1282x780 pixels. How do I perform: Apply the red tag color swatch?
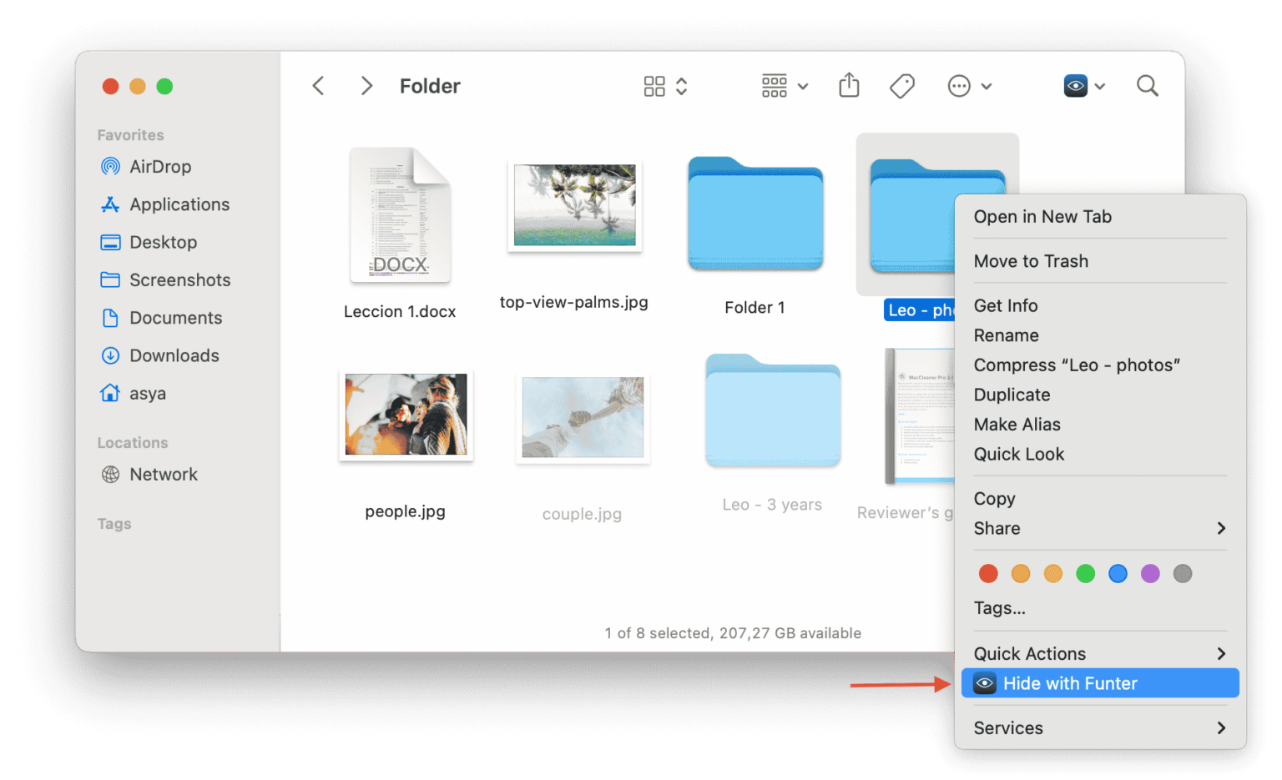coord(988,573)
